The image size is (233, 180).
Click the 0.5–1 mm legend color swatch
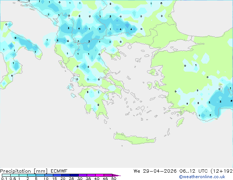pos(15,175)
